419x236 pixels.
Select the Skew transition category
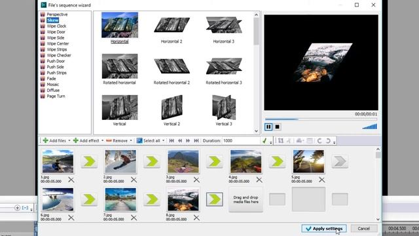tap(52, 20)
